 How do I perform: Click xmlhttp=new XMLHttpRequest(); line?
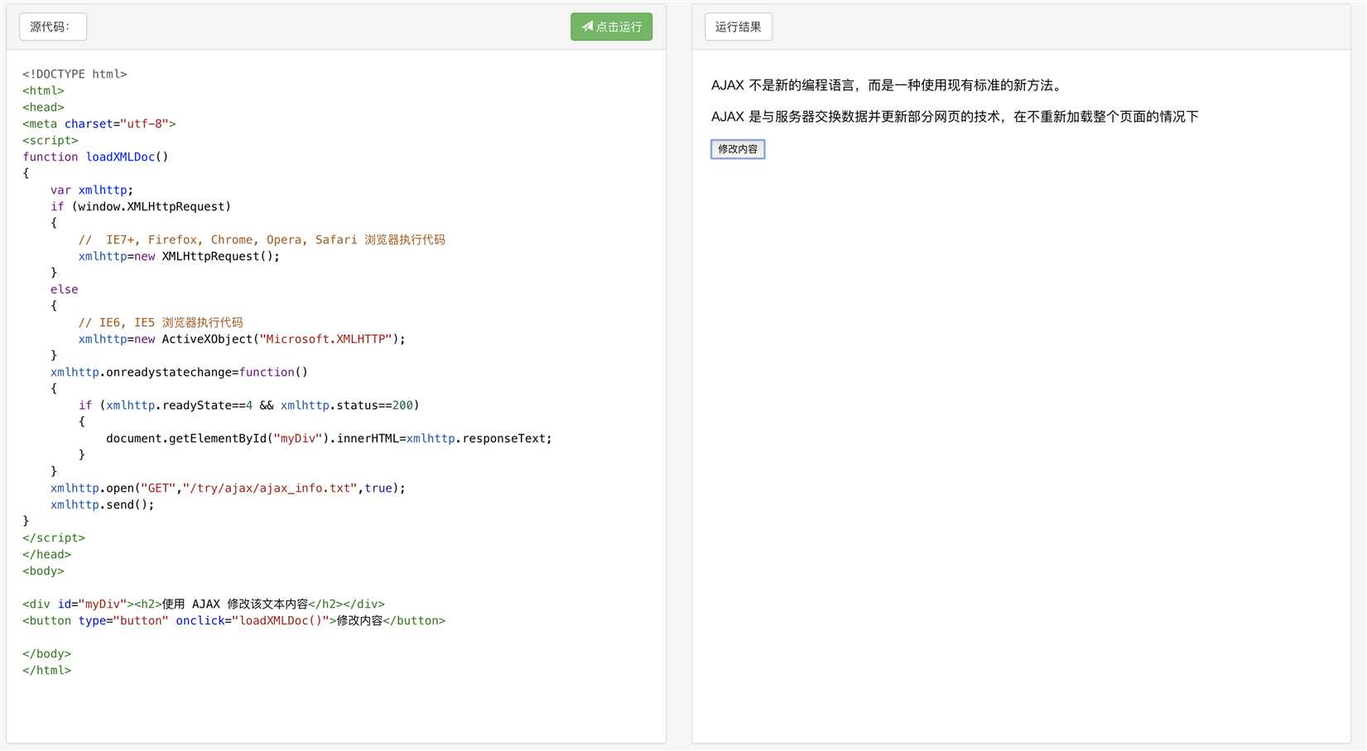[179, 257]
